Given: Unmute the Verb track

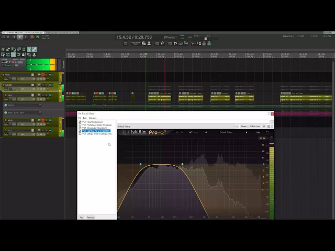Looking at the screenshot, I should [x=43, y=75].
